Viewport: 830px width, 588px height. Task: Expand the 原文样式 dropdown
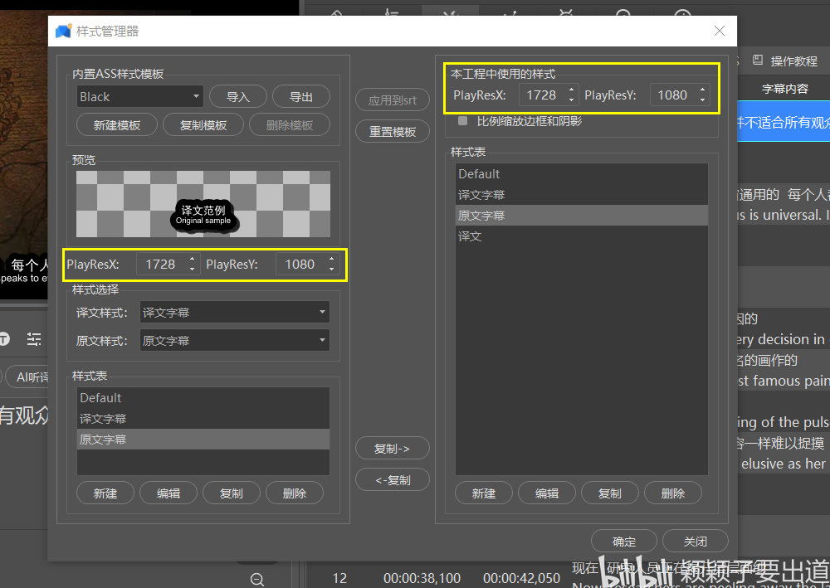[x=235, y=341]
